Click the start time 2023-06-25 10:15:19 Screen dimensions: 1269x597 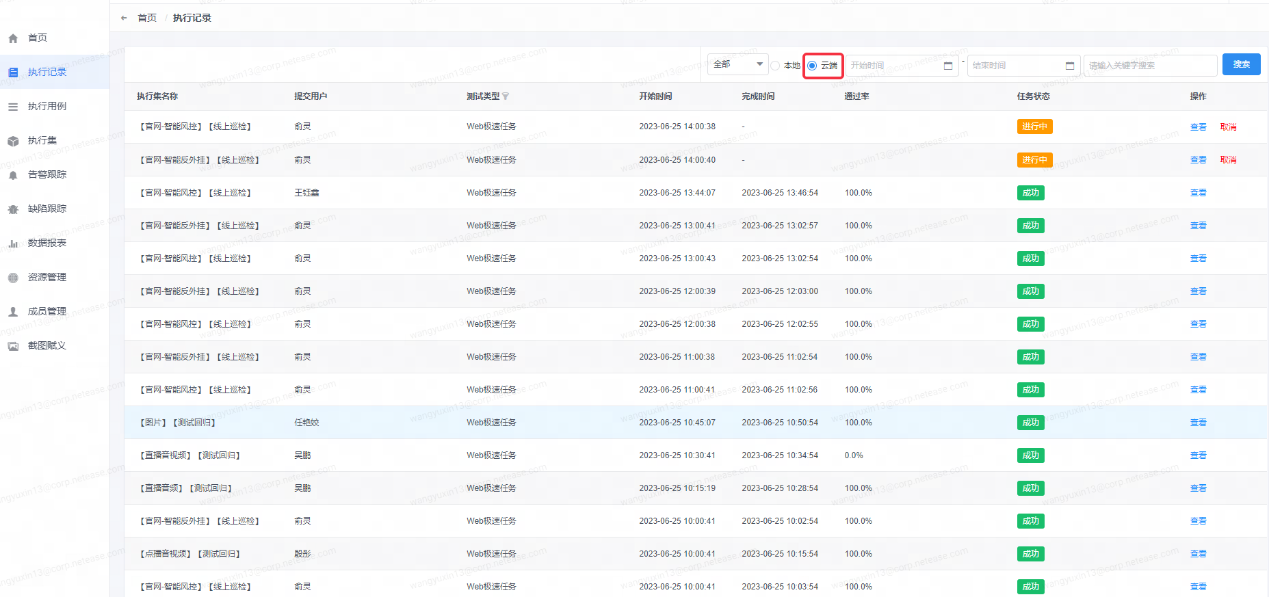click(x=677, y=488)
